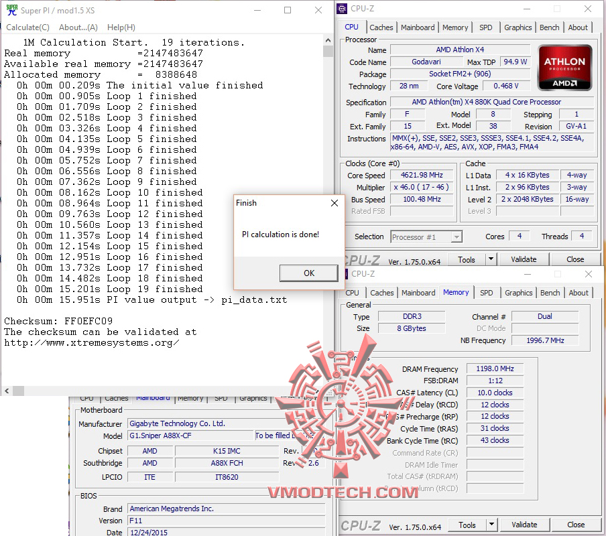Switch to Bench tab in bottom CPU-Z window
The image size is (606, 536).
pos(550,293)
